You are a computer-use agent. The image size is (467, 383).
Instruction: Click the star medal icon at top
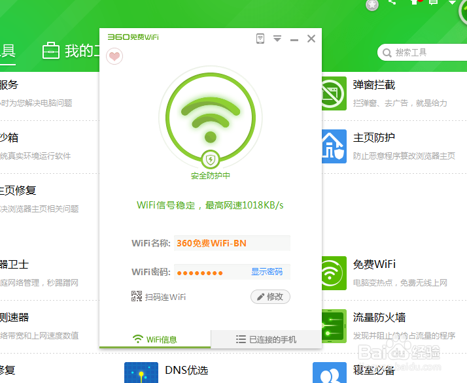tap(372, 5)
